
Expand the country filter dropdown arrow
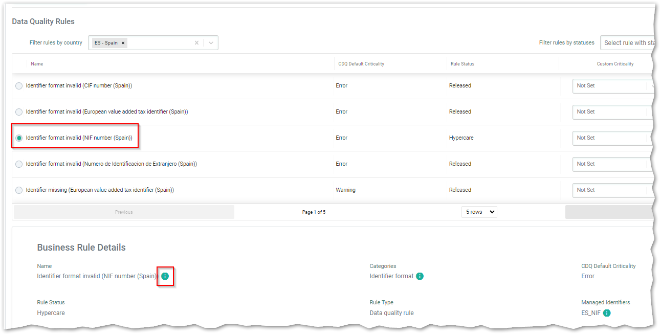coord(211,43)
